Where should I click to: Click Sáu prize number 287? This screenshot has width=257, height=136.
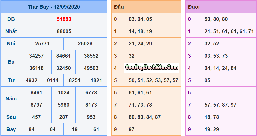(63, 117)
